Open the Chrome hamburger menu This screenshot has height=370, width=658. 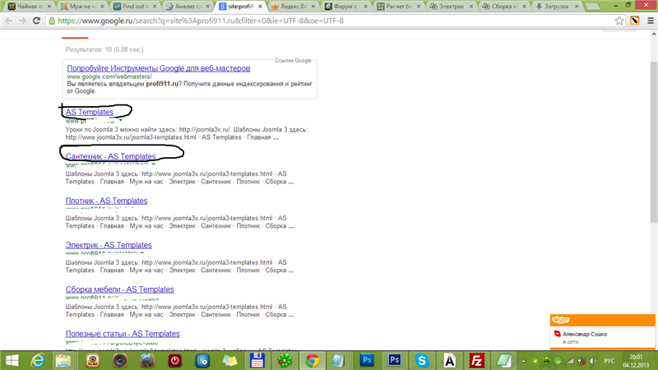[651, 21]
